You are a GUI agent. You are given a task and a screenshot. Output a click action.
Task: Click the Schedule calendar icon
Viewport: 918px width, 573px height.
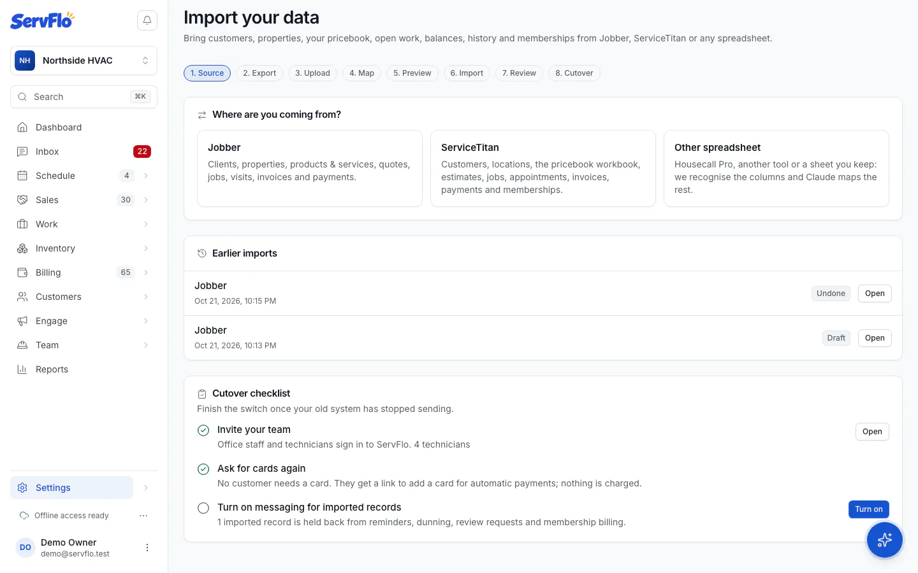(22, 176)
